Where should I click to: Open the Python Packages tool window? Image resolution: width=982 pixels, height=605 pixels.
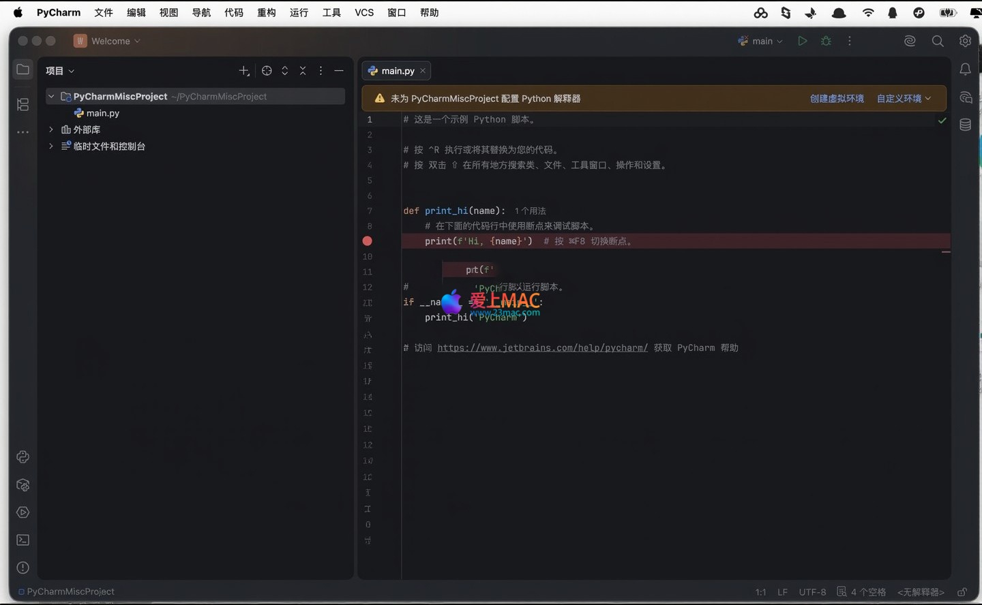click(x=23, y=485)
